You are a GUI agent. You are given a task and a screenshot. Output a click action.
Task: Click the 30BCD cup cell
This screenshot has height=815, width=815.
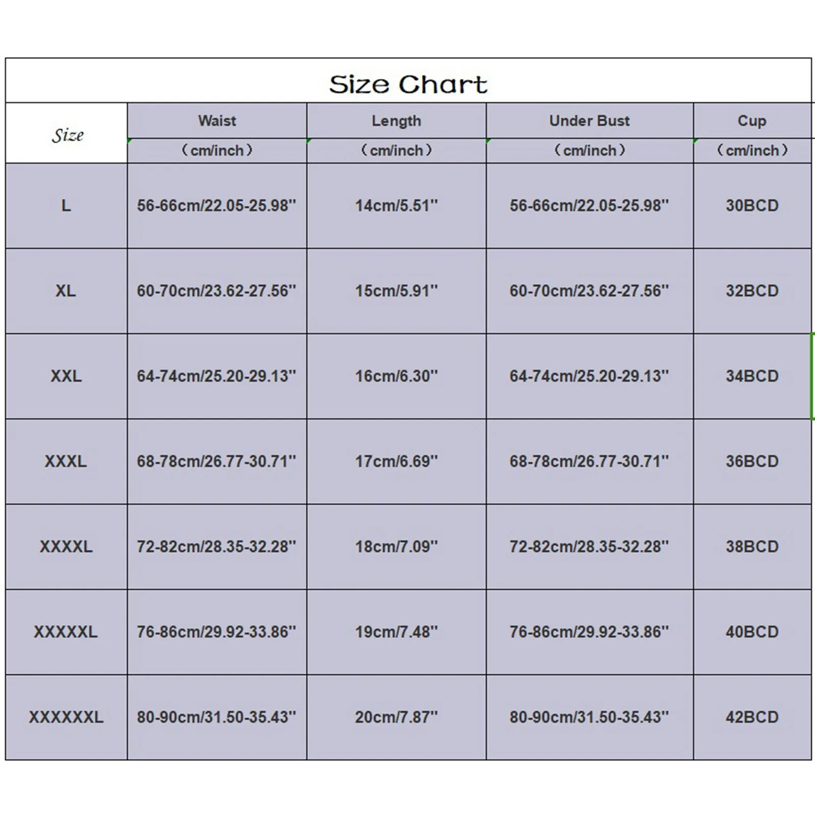coord(752,206)
